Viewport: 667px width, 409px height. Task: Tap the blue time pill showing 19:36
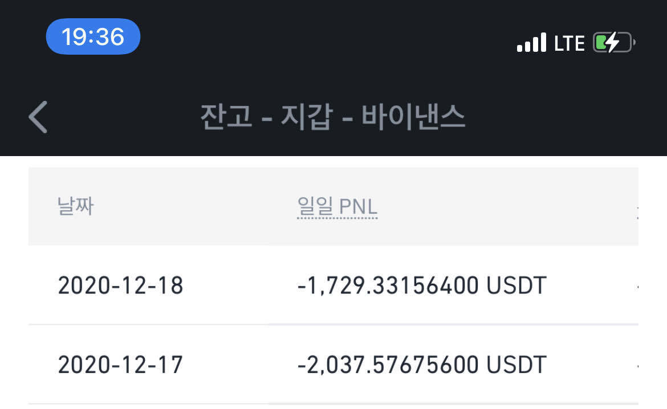(x=92, y=36)
